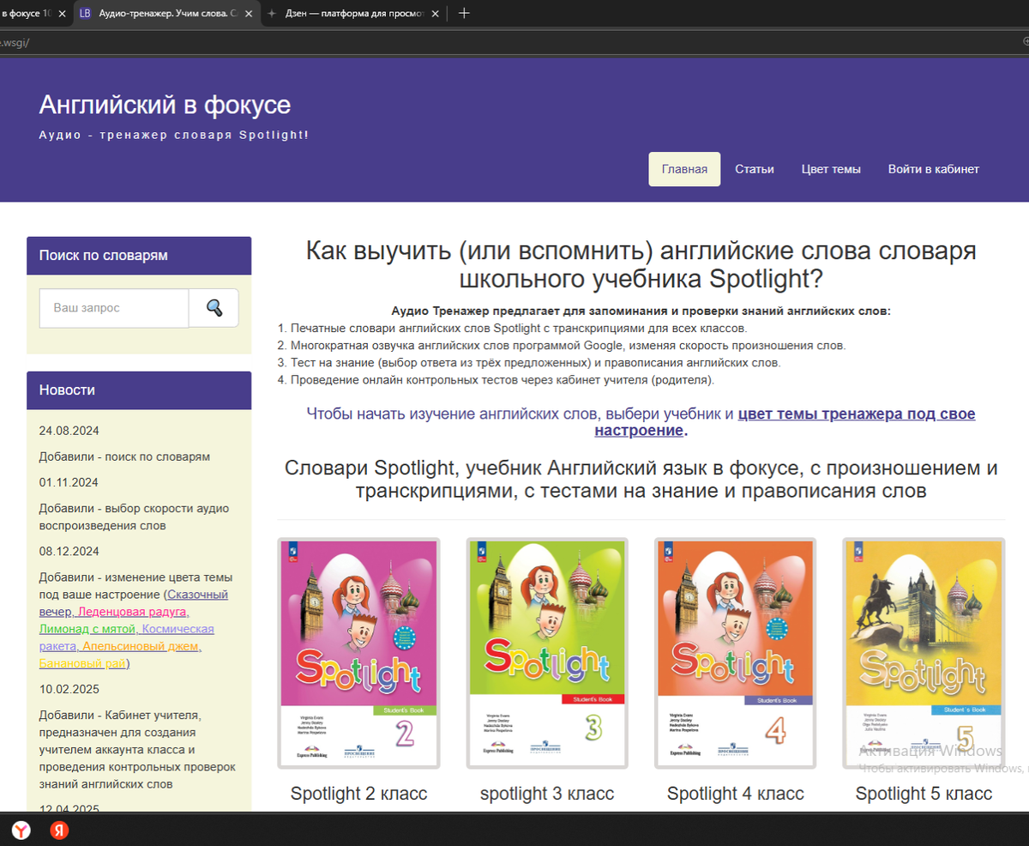Click the LB favicon on the active tab
This screenshot has height=846, width=1029.
[x=85, y=13]
